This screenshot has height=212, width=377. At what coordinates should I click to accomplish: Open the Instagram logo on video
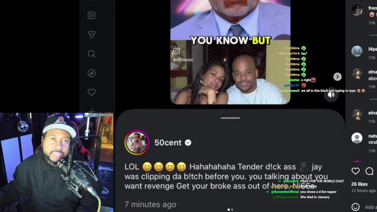coord(176,51)
